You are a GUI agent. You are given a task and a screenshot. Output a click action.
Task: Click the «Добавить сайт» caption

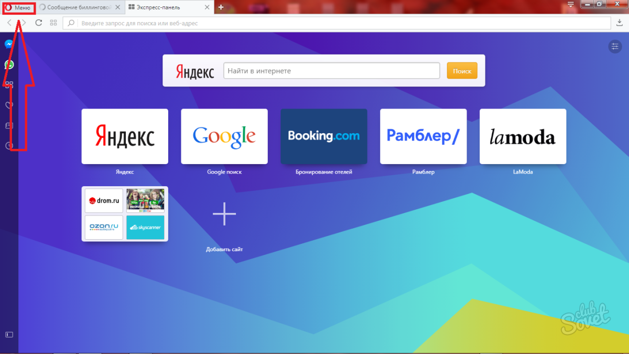tap(224, 250)
